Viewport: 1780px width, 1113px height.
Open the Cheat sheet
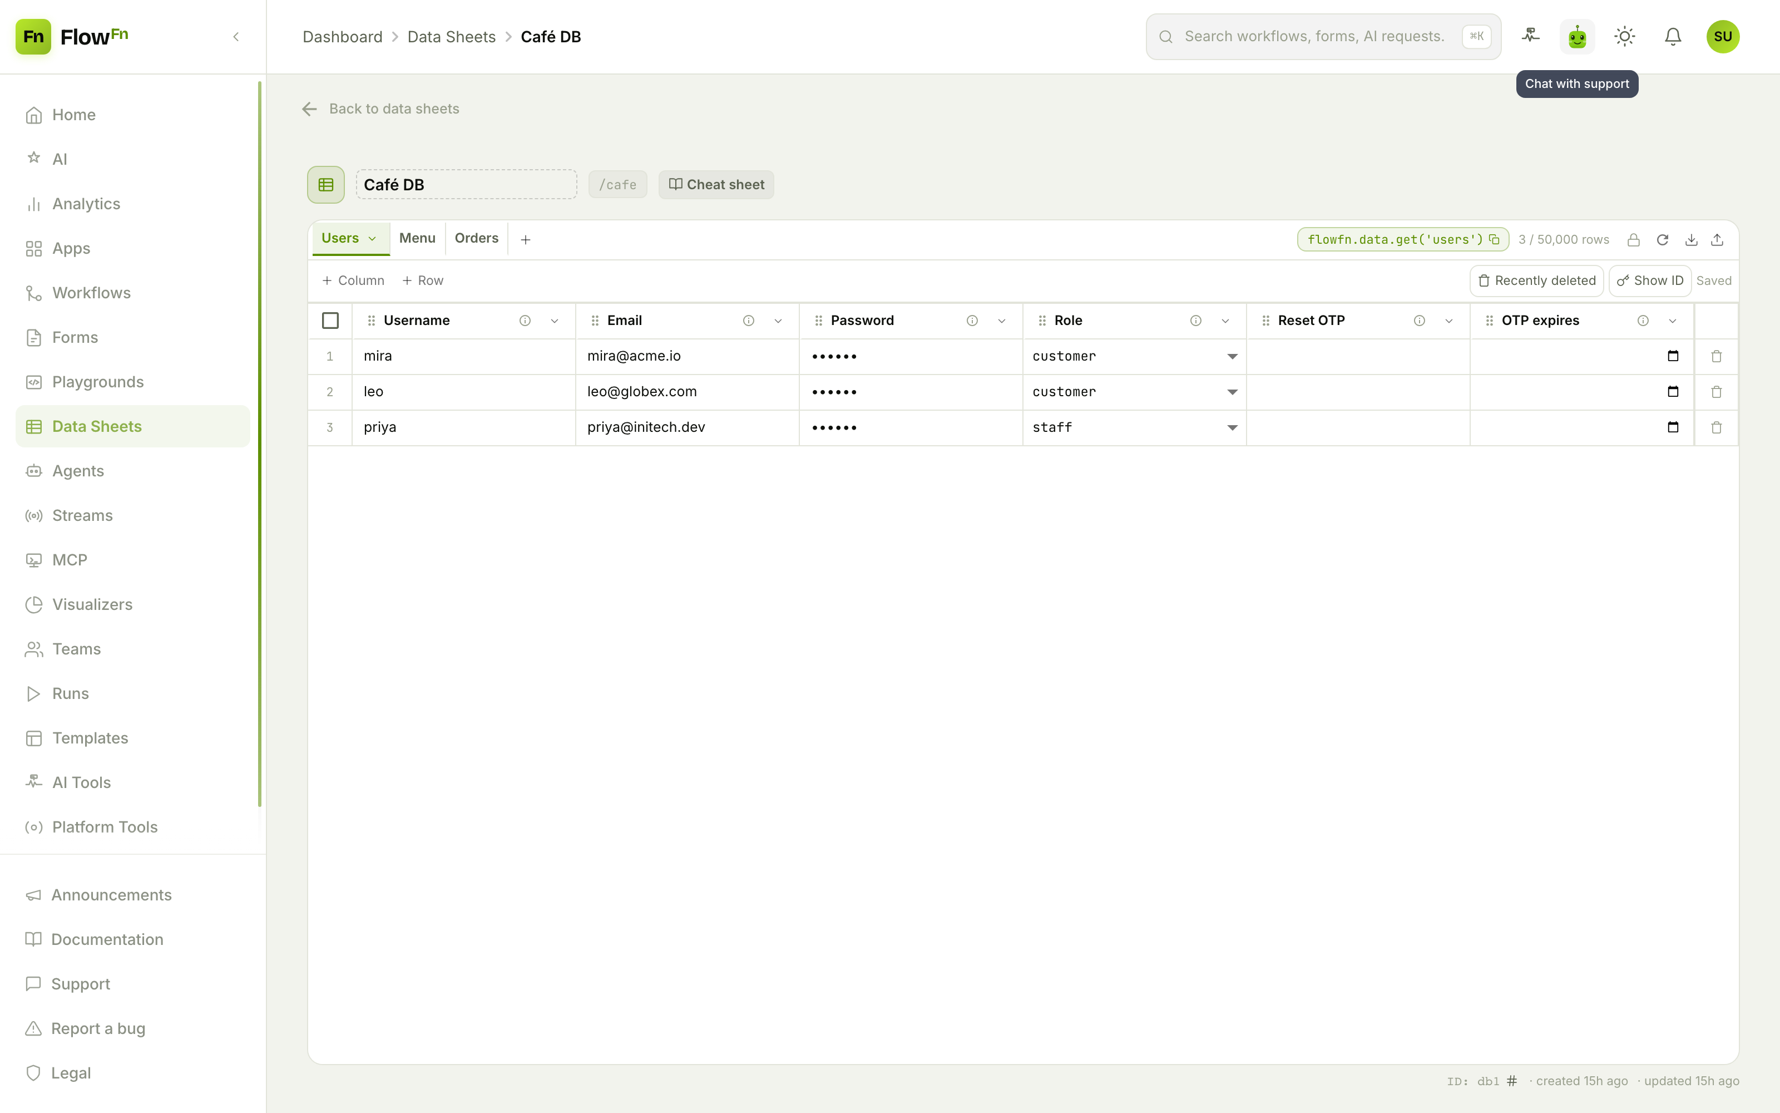[716, 185]
